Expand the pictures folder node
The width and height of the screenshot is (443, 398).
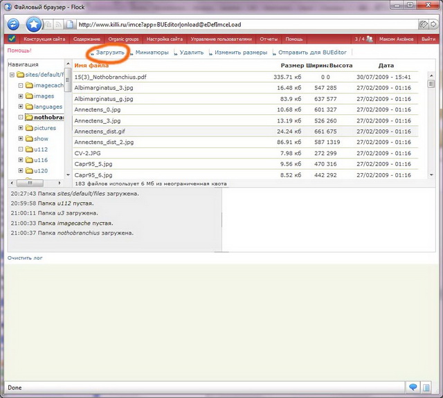point(21,128)
